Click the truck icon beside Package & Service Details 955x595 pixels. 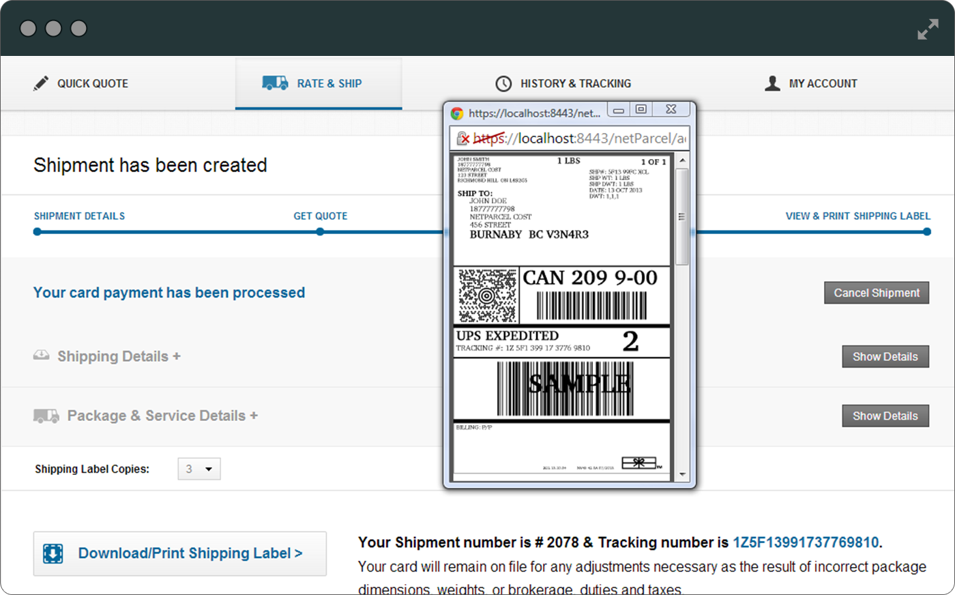coord(46,416)
